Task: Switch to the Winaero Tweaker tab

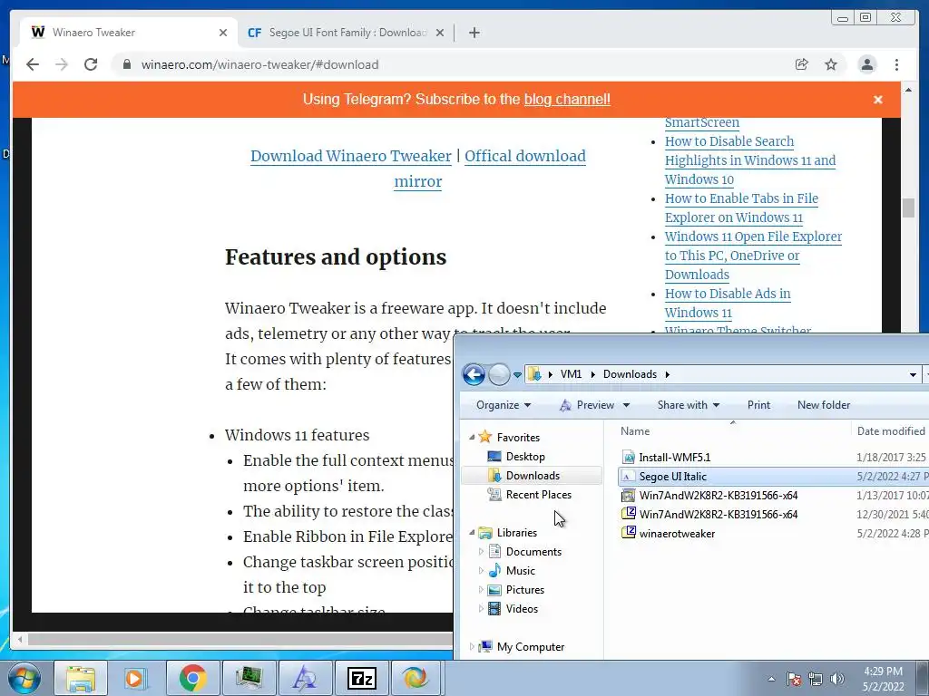Action: [x=129, y=33]
